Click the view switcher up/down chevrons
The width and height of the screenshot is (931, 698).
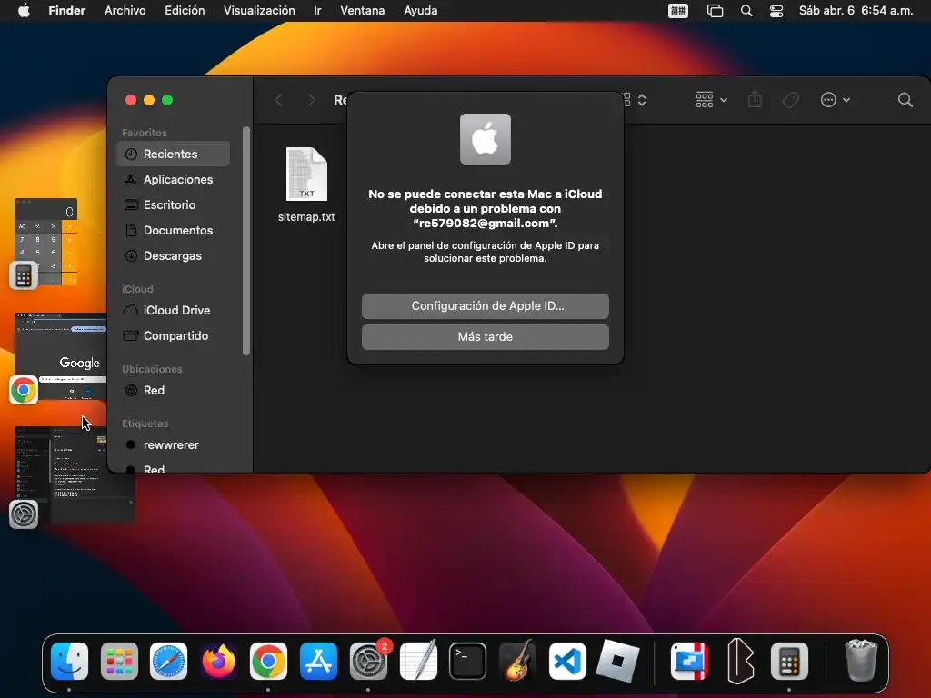pyautogui.click(x=642, y=100)
